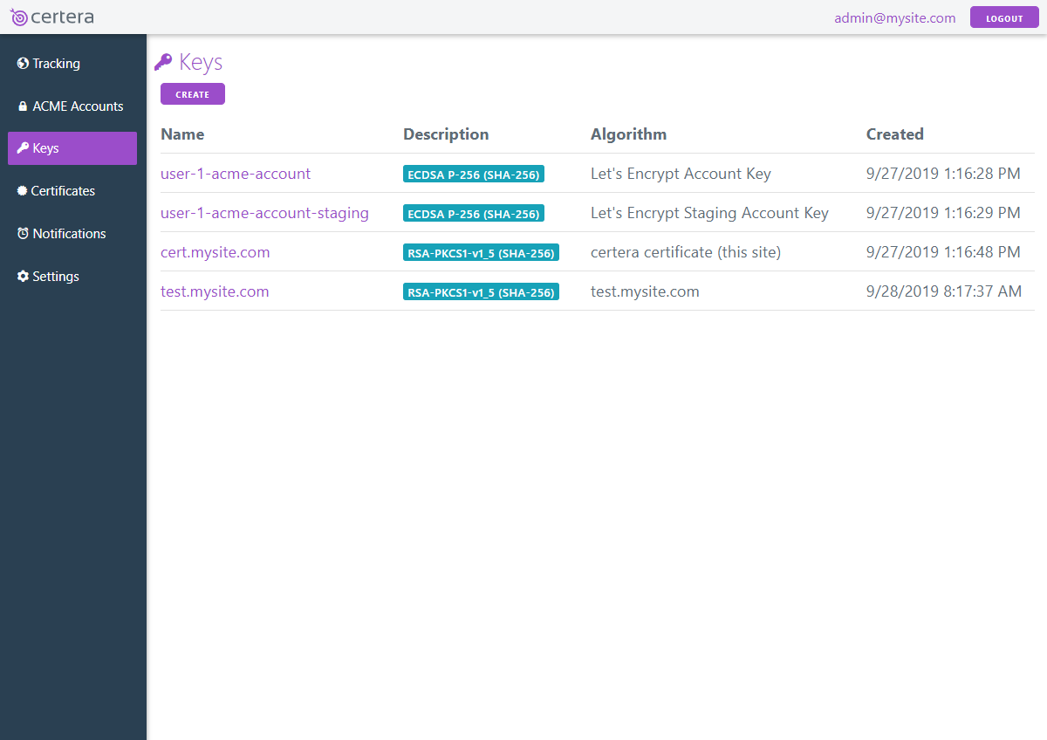Click the 9/27/2019 1:16:48 PM timestamp
The width and height of the screenshot is (1047, 740).
[x=943, y=252]
